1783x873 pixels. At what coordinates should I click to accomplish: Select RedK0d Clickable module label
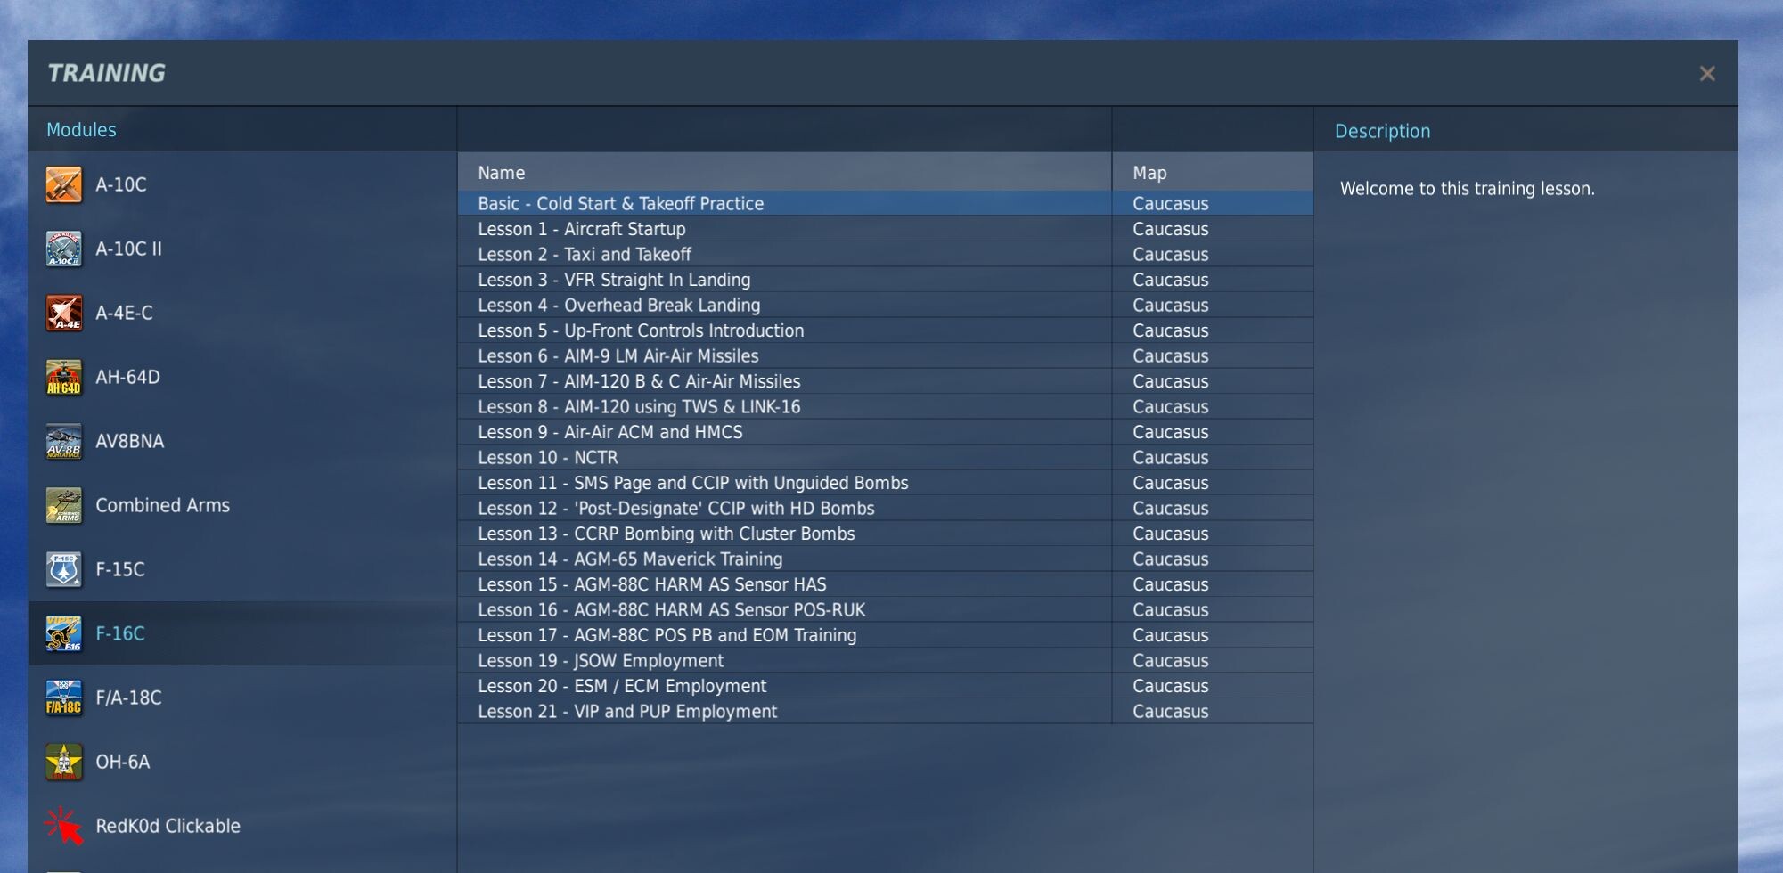coord(168,826)
